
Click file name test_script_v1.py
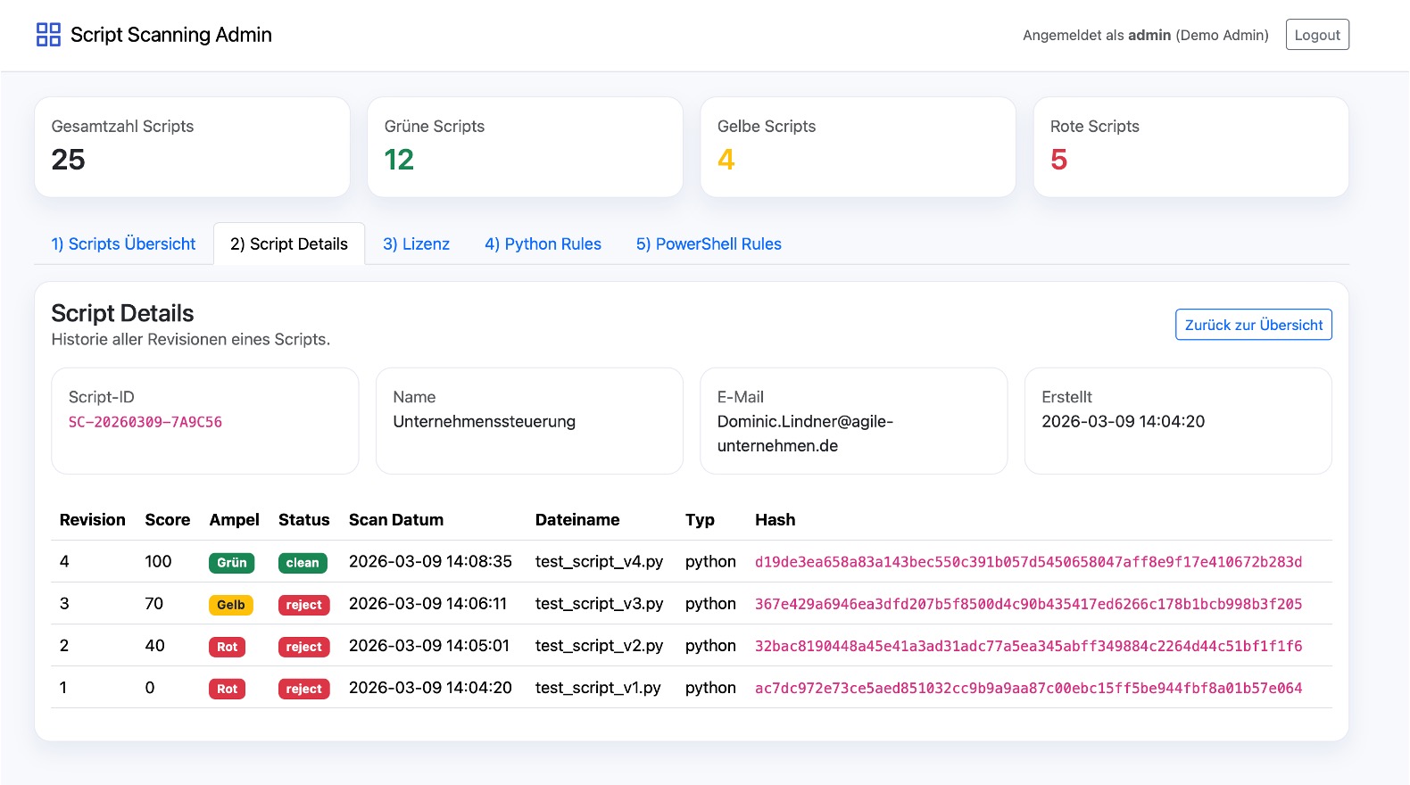point(598,688)
